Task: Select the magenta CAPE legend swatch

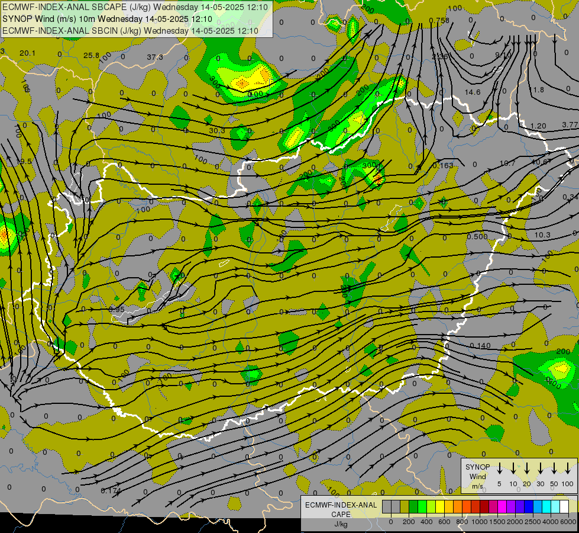Action: pyautogui.click(x=502, y=506)
